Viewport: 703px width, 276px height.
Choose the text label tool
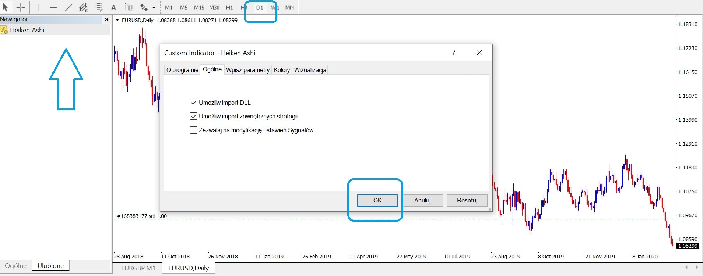[x=129, y=7]
